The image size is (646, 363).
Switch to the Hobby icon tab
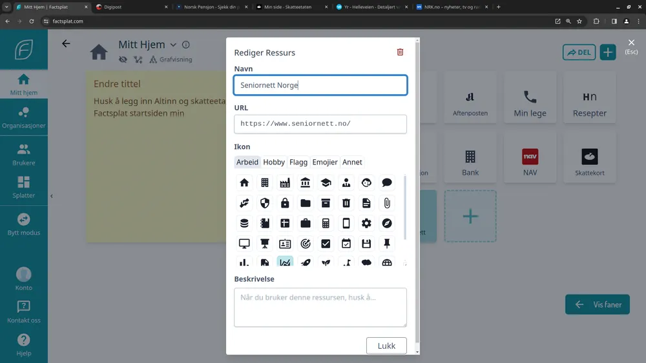click(274, 162)
